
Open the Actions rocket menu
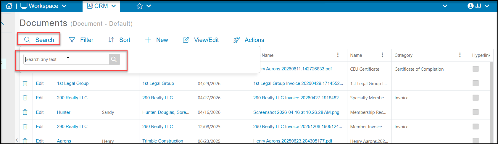(x=249, y=40)
